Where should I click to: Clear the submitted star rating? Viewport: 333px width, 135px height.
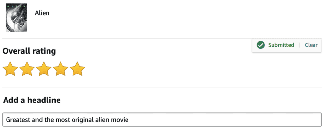click(311, 45)
